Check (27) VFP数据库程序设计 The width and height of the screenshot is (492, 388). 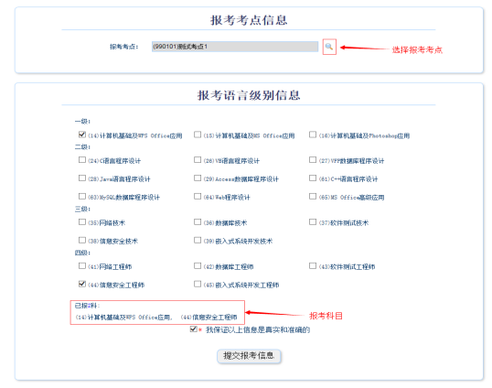click(x=313, y=160)
